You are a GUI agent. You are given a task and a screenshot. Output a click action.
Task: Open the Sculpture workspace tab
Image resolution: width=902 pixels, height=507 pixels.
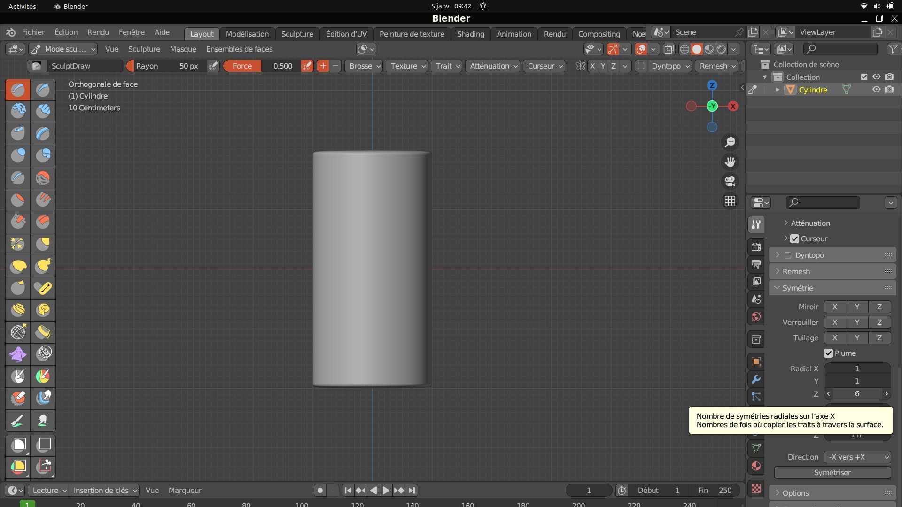click(x=297, y=34)
